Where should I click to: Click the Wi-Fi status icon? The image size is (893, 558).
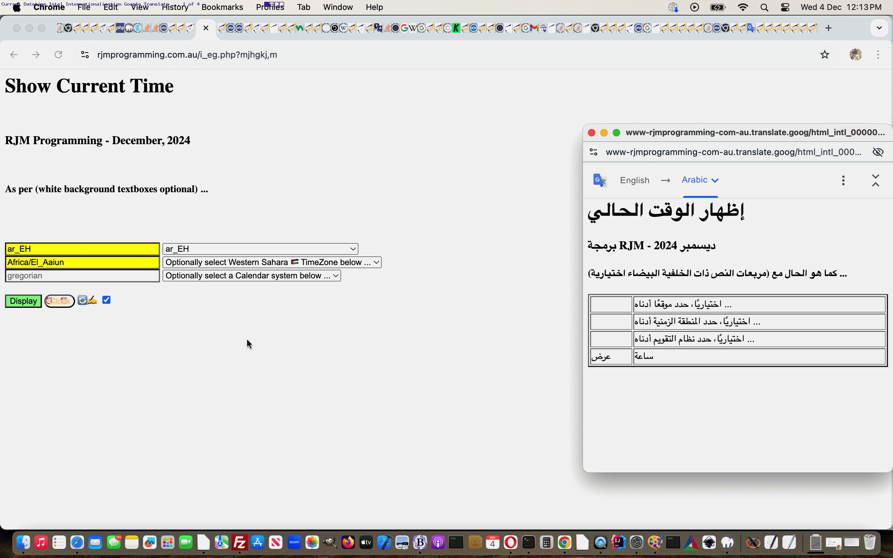point(742,7)
